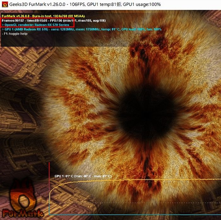Click 'OpenGL renderer: Radeon RX 570 Series' line
The image size is (221, 220).
point(35,25)
